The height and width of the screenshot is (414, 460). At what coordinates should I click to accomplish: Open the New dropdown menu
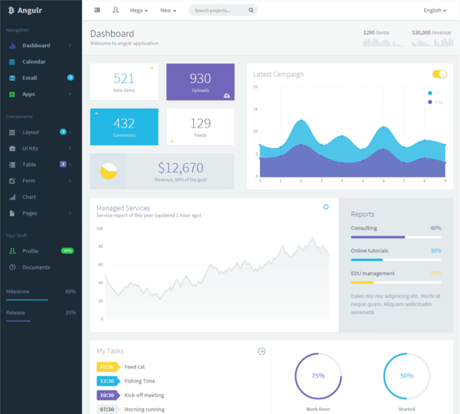tap(168, 11)
